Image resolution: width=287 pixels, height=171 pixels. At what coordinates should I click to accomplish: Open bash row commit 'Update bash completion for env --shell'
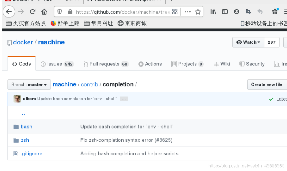[127, 127]
